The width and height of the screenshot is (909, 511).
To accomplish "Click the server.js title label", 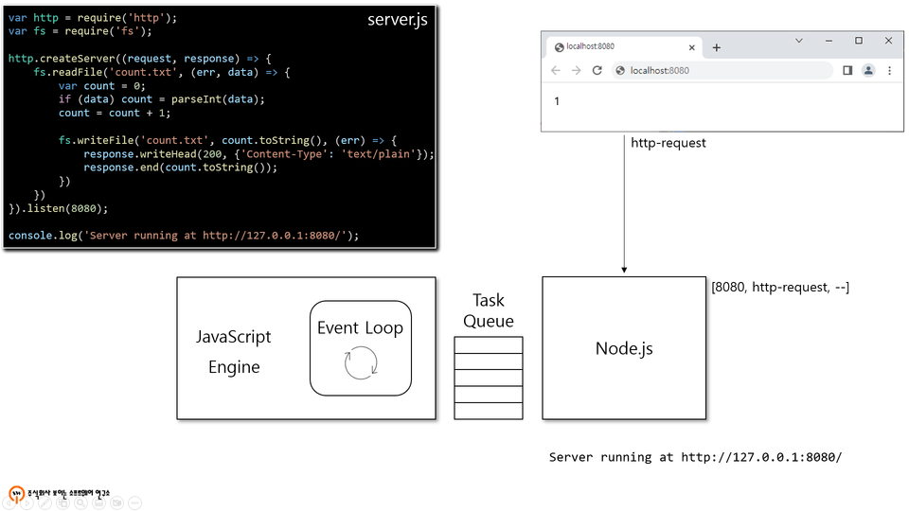I will pyautogui.click(x=398, y=20).
